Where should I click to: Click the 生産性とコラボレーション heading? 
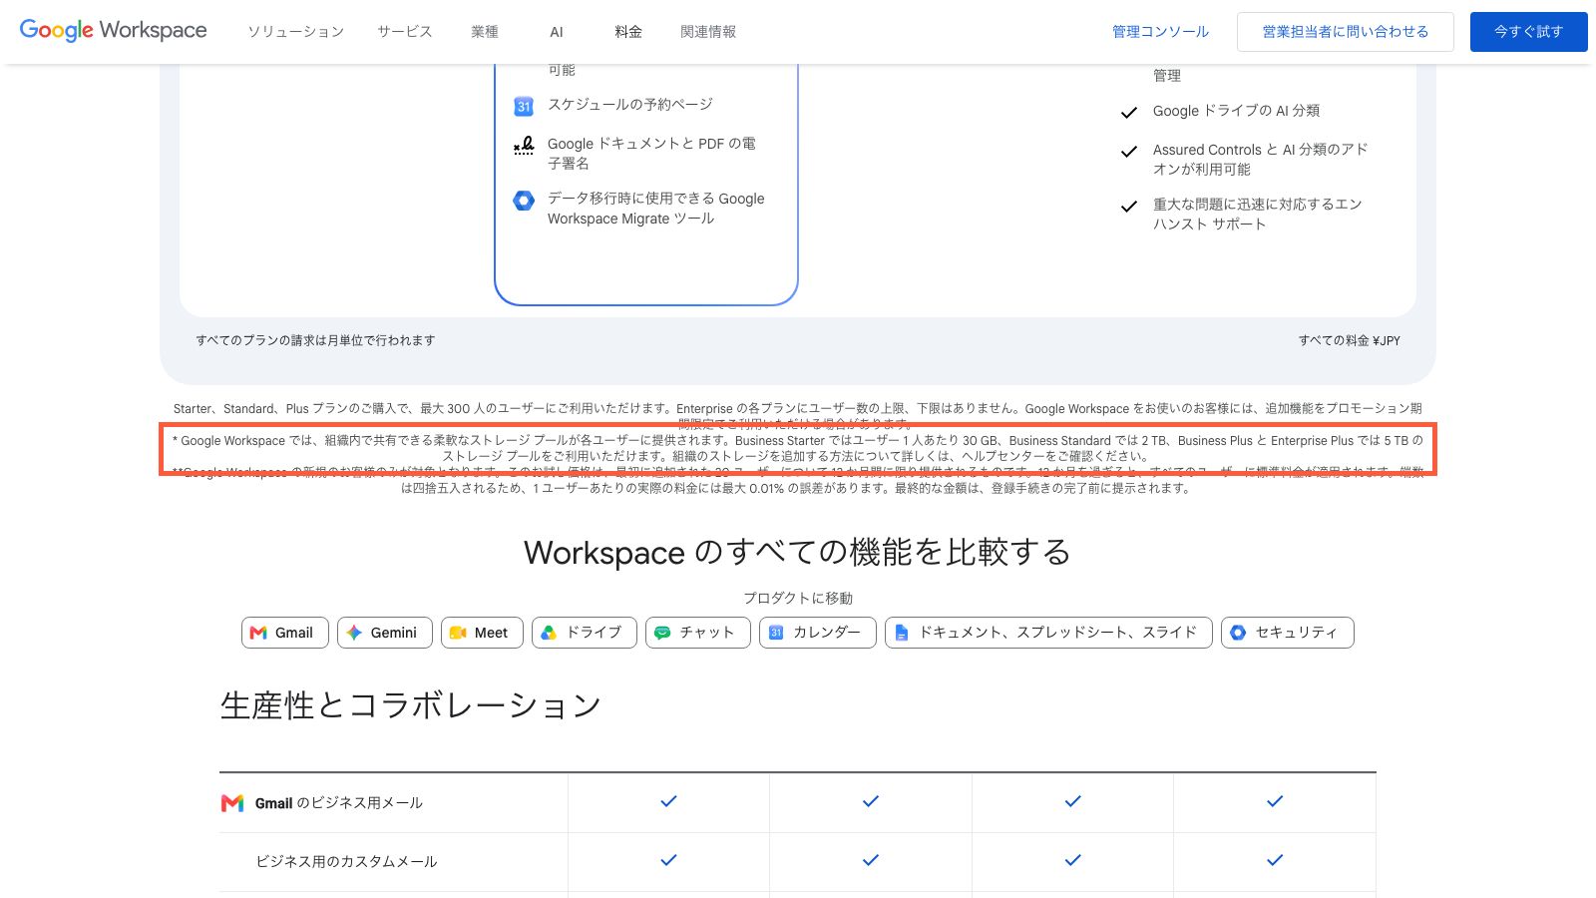point(411,705)
